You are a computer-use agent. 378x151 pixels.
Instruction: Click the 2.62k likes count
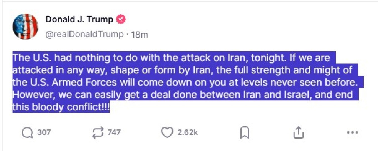188,132
